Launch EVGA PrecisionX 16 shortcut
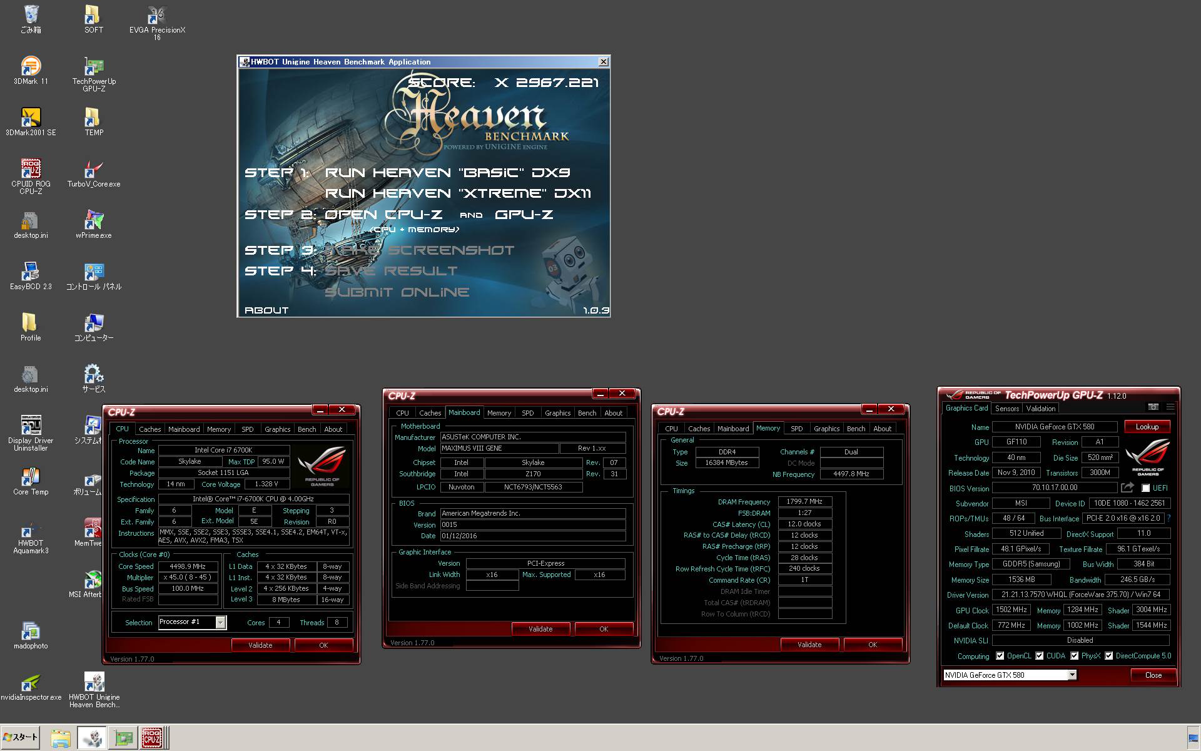 157,23
